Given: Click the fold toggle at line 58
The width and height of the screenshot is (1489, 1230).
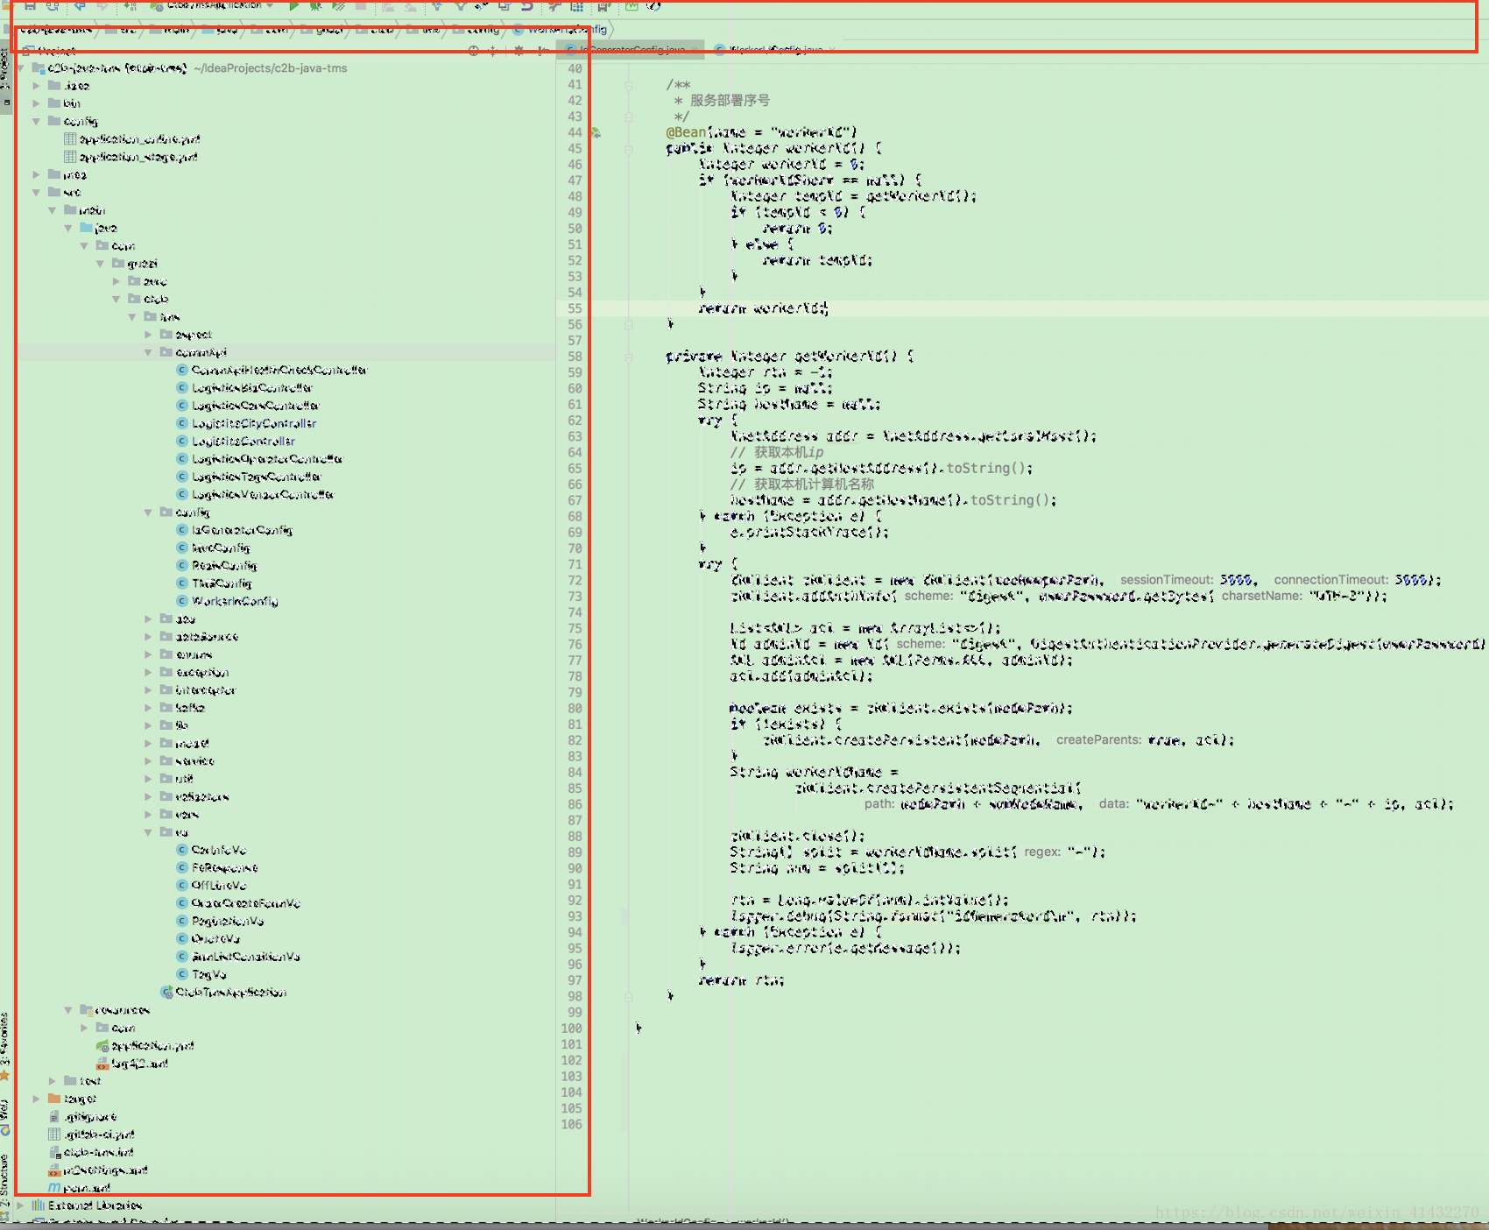Looking at the screenshot, I should click(x=629, y=357).
